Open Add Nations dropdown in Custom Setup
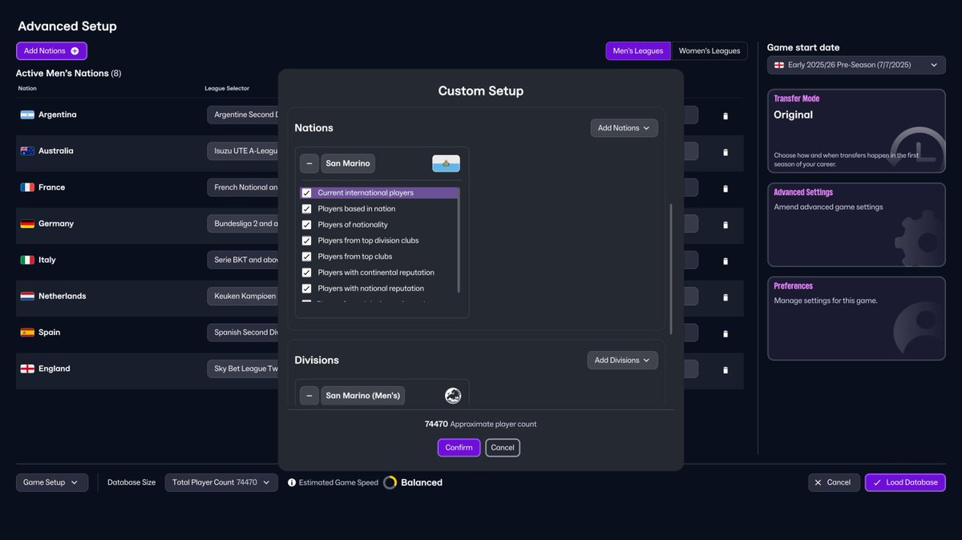The image size is (962, 540). (x=624, y=128)
